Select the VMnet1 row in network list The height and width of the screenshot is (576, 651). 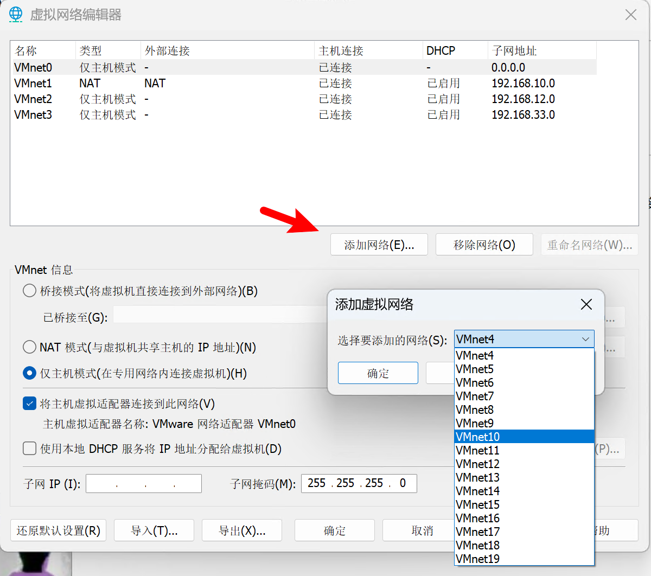304,83
